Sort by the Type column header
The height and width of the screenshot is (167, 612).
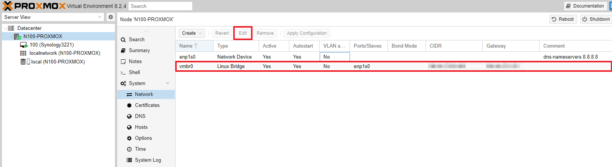pos(236,46)
